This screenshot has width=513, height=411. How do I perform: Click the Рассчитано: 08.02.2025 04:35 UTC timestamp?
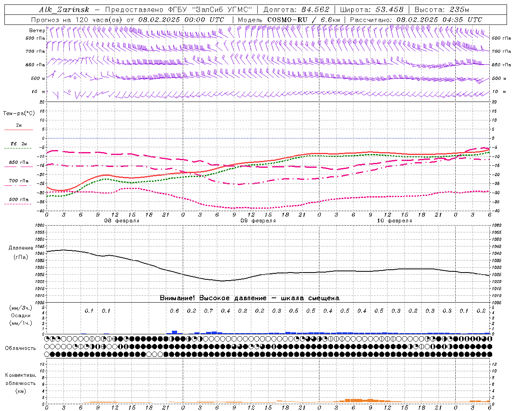[x=416, y=20]
